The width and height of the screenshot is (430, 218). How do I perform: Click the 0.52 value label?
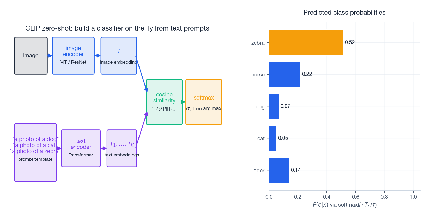click(350, 42)
